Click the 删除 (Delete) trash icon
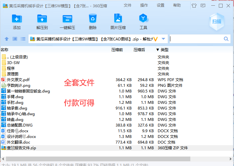The height and width of the screenshot is (166, 234). (x=93, y=18)
